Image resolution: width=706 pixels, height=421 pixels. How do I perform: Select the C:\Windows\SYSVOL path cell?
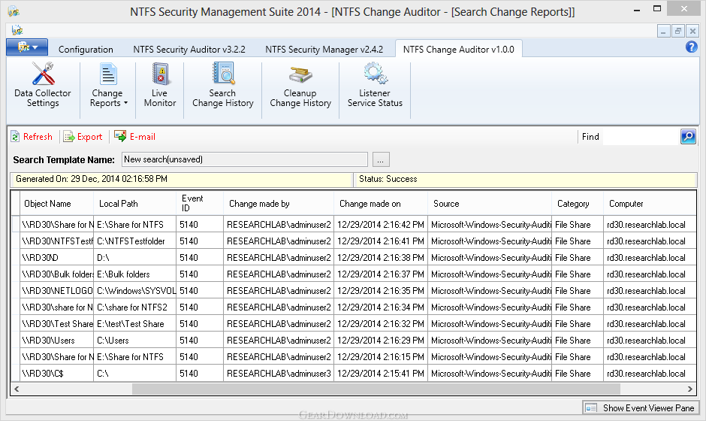pos(135,291)
